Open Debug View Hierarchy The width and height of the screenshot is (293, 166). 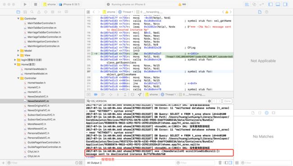pyautogui.click(x=133, y=95)
